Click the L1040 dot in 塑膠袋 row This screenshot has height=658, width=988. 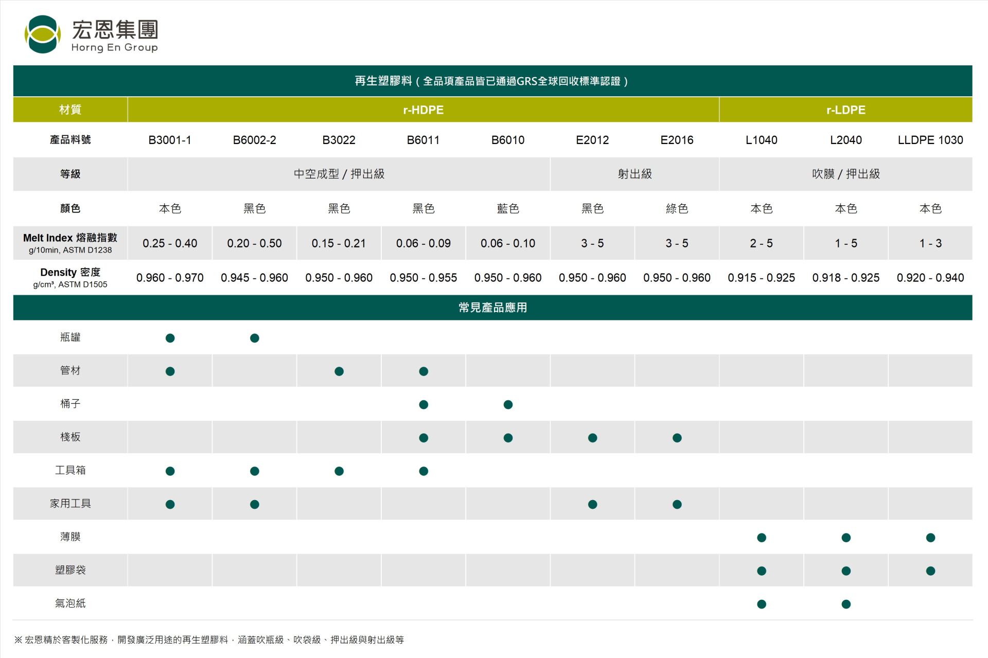click(x=761, y=571)
